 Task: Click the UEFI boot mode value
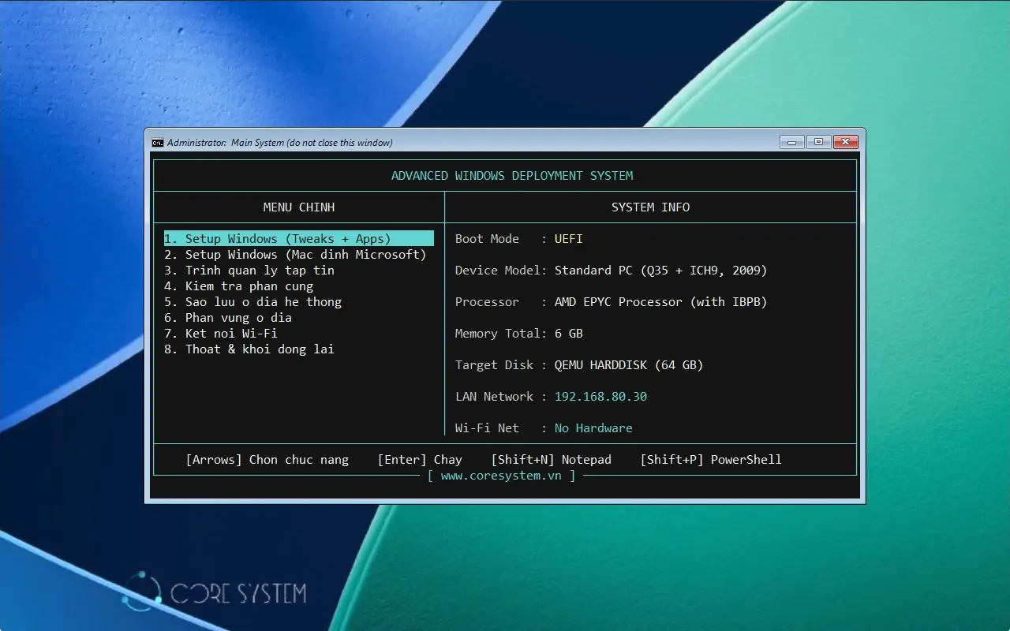click(569, 238)
